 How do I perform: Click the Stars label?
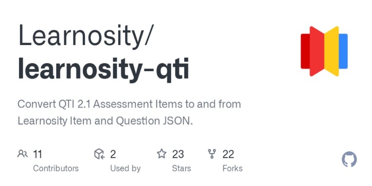click(181, 168)
